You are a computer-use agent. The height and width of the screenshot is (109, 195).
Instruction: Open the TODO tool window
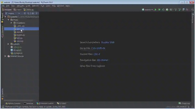pyautogui.click(x=62, y=103)
